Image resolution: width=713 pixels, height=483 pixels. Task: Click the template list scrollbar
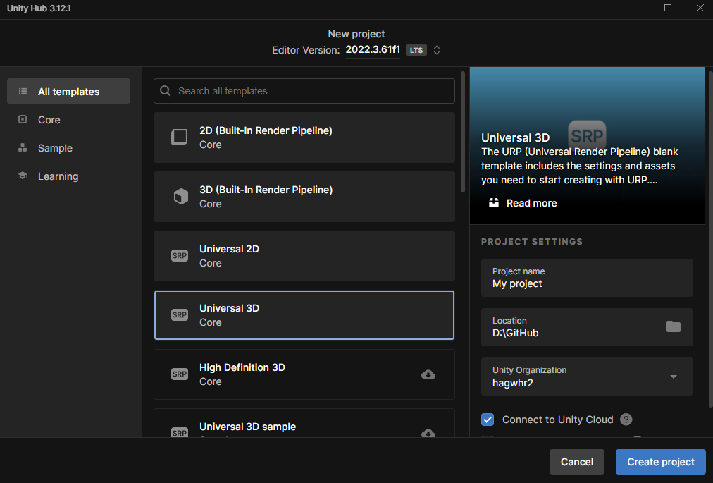coord(463,132)
